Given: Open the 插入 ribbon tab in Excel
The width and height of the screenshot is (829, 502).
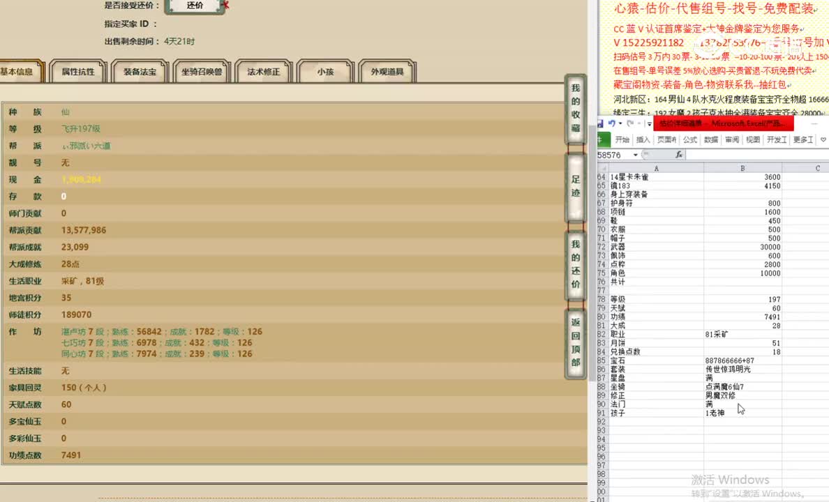Looking at the screenshot, I should [x=643, y=139].
